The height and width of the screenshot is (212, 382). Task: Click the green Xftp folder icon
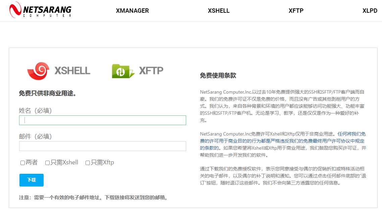click(123, 71)
